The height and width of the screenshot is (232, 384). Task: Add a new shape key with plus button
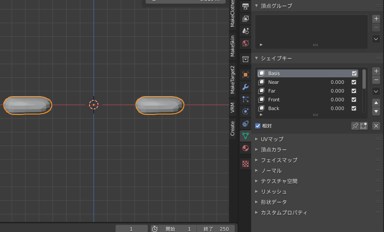click(x=376, y=71)
